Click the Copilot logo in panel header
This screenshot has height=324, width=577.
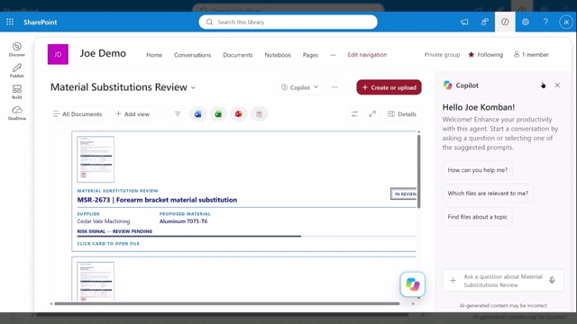[x=447, y=85]
